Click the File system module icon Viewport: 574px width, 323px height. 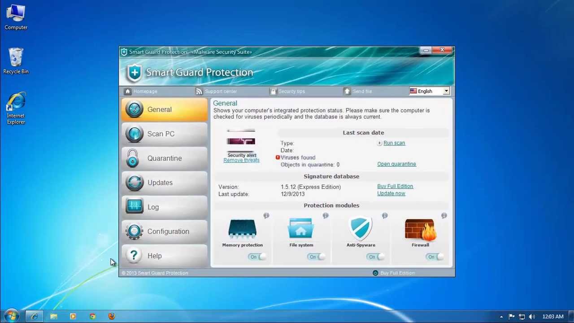[301, 229]
